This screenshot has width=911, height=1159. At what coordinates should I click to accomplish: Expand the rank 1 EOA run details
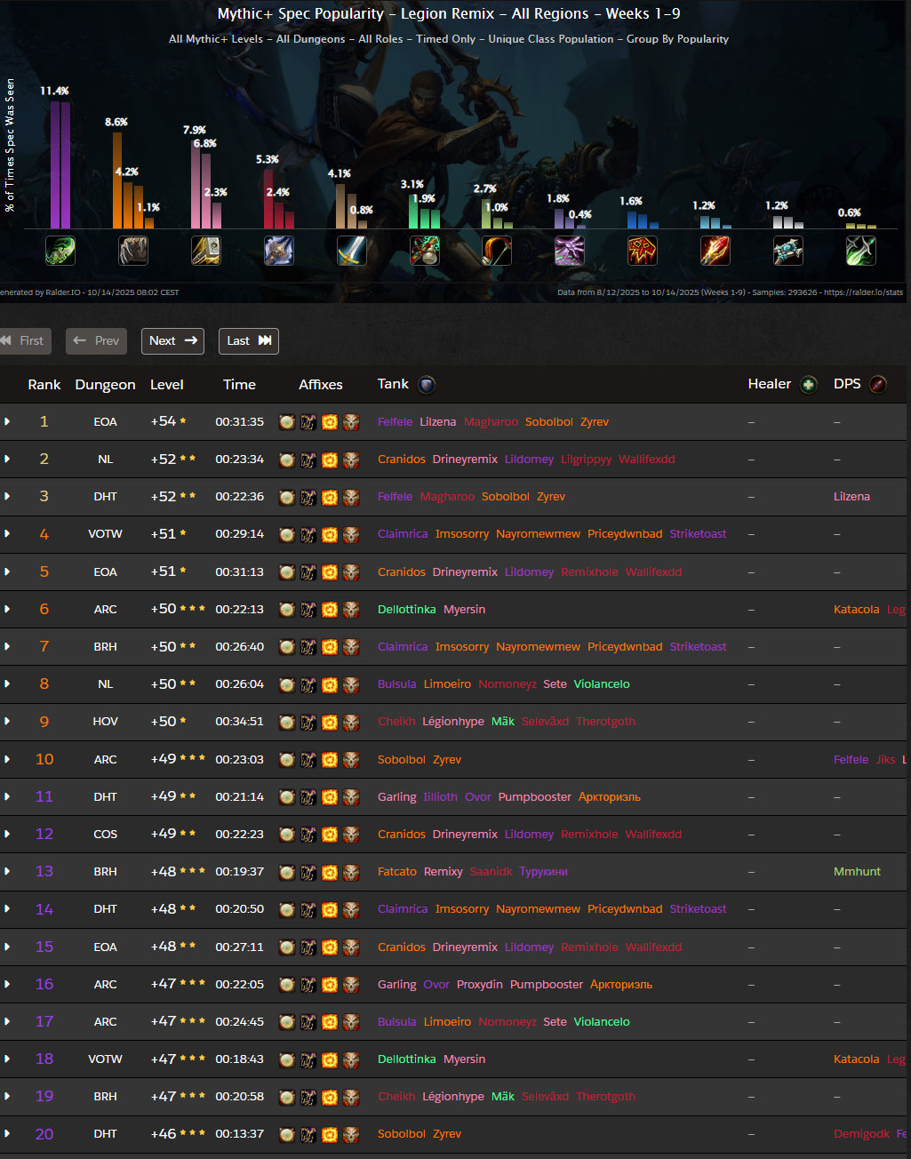click(x=7, y=421)
